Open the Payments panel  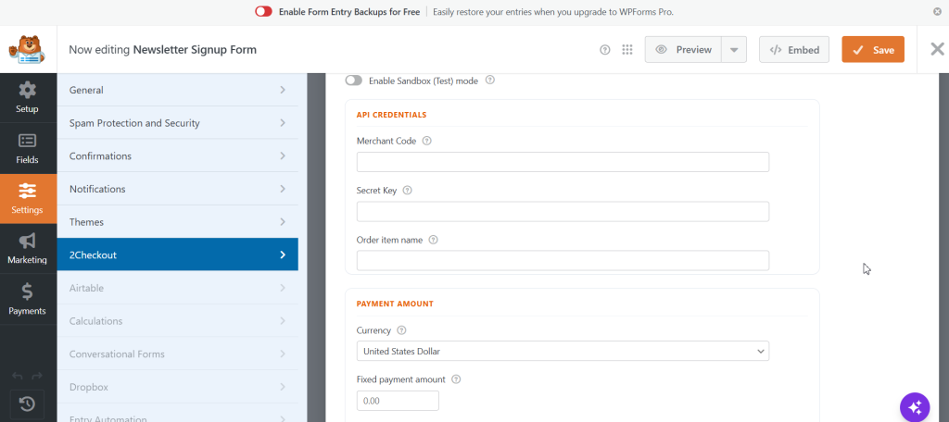(x=28, y=299)
